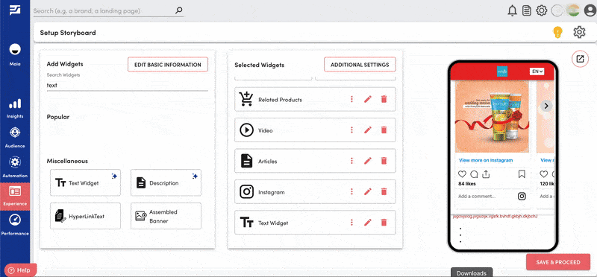Add the Text Widget card
597x277 pixels.
85,182
